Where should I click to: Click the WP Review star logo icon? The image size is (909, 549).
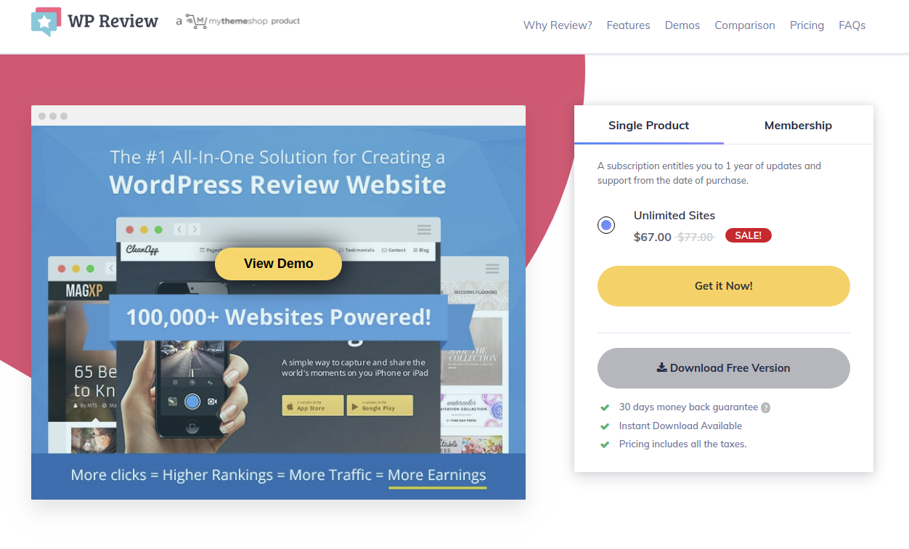pos(46,22)
